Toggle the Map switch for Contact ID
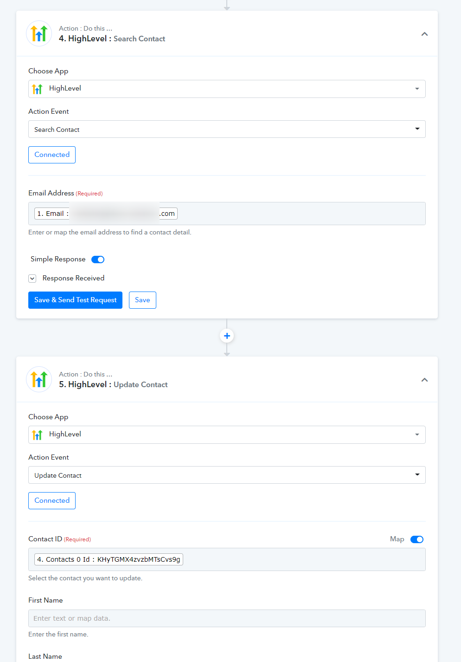Screen dimensions: 461x662 [x=417, y=539]
